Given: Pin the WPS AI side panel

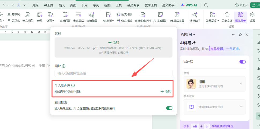Looking at the screenshot, I should point(240,35).
